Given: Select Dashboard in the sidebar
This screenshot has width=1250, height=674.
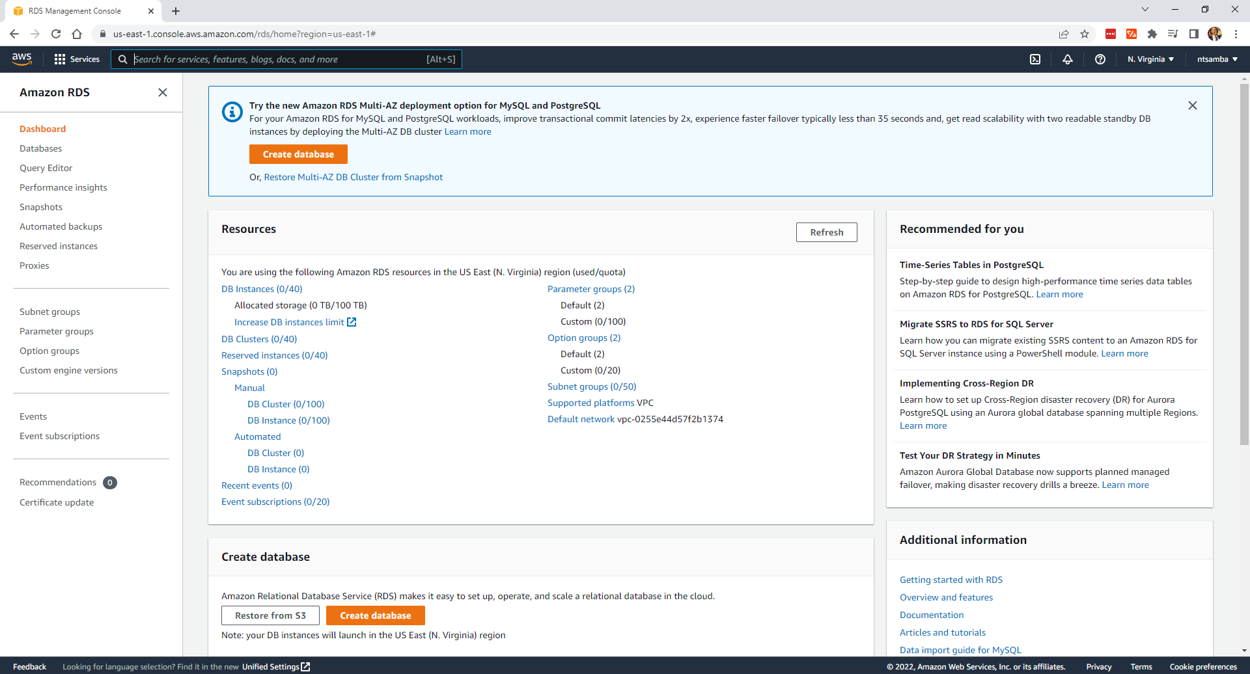Looking at the screenshot, I should click(42, 129).
